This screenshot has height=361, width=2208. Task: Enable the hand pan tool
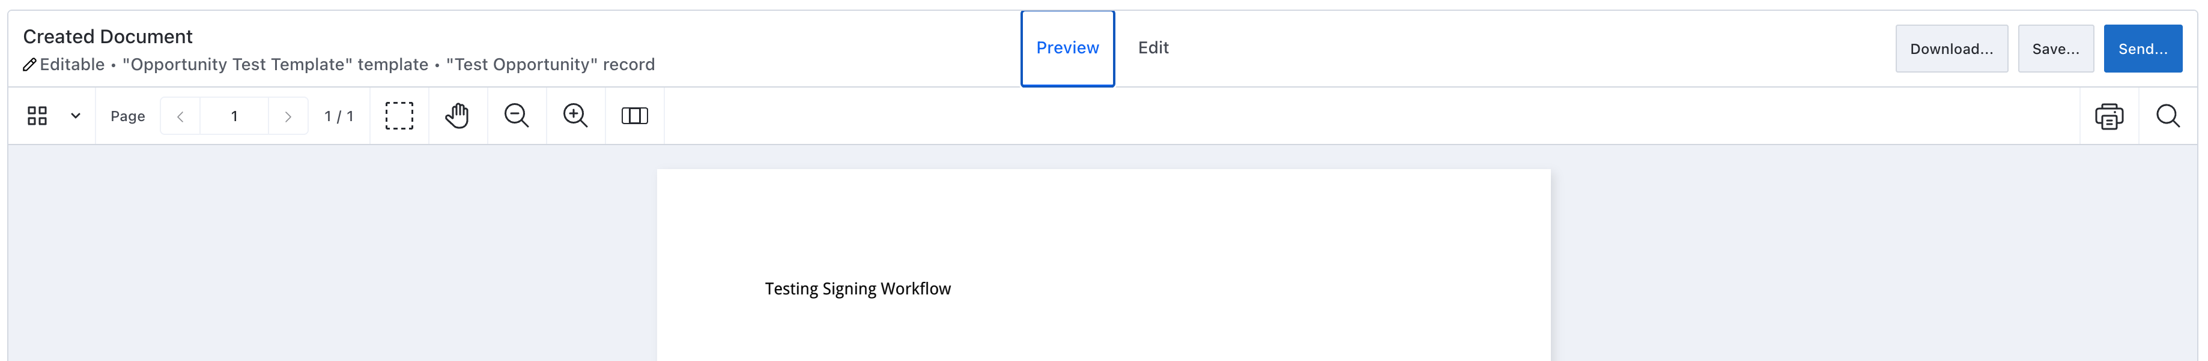pyautogui.click(x=457, y=116)
